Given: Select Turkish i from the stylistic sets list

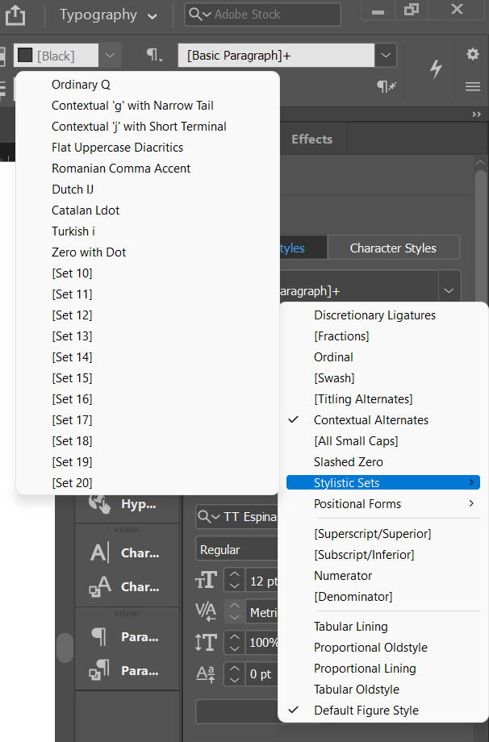Looking at the screenshot, I should coord(73,231).
